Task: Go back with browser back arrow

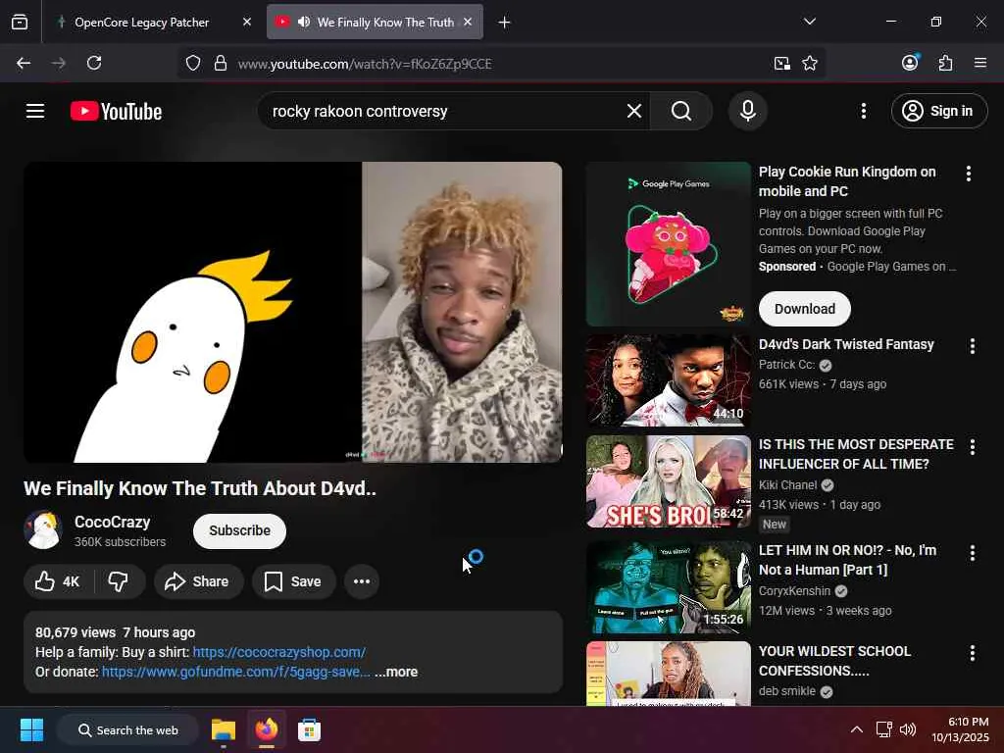Action: tap(24, 63)
